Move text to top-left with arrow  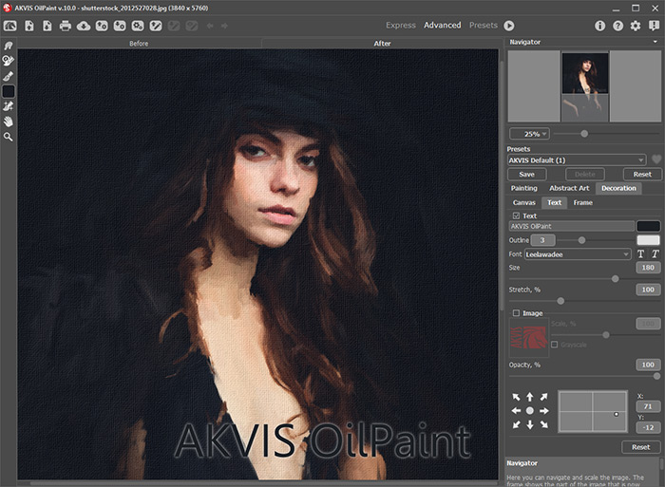pyautogui.click(x=516, y=397)
